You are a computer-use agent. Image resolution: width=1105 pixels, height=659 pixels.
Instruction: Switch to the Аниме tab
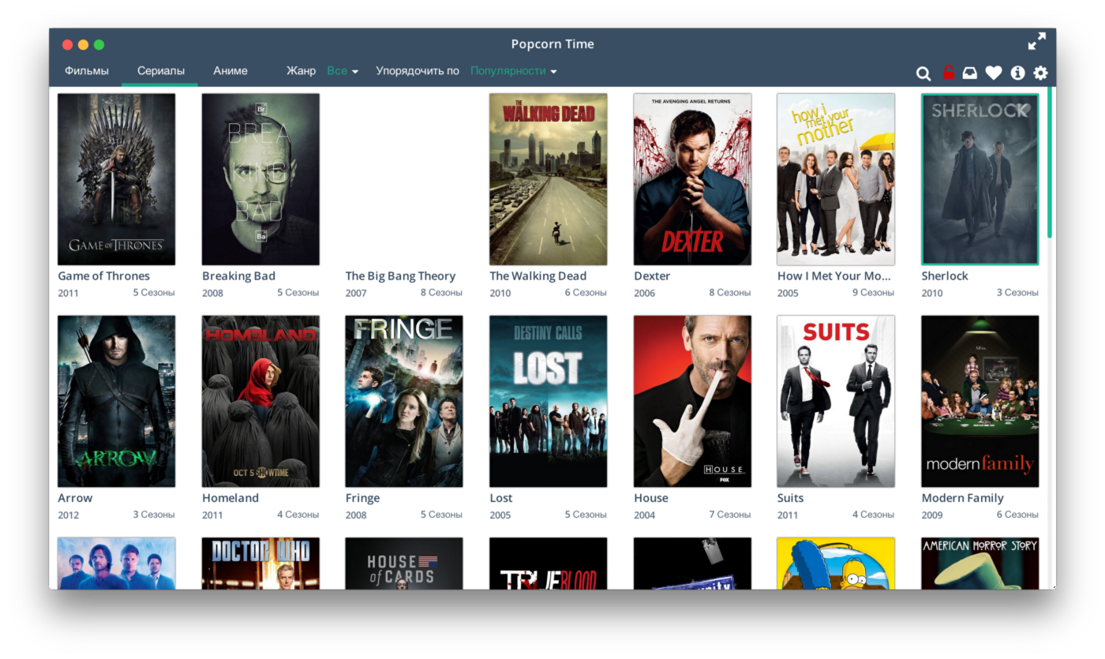[x=230, y=71]
